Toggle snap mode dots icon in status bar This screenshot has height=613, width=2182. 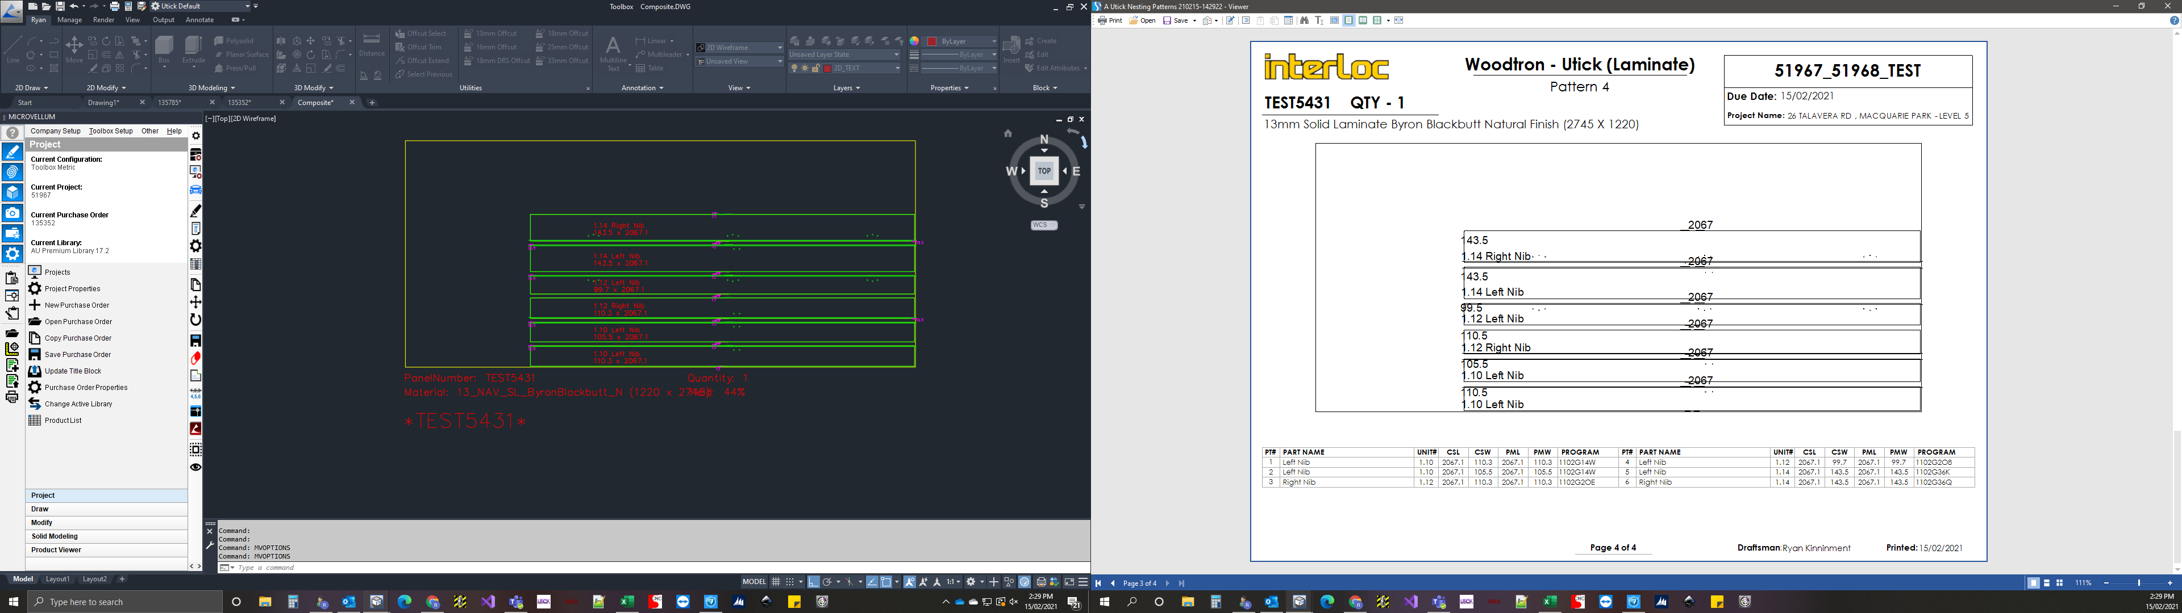[x=789, y=582]
